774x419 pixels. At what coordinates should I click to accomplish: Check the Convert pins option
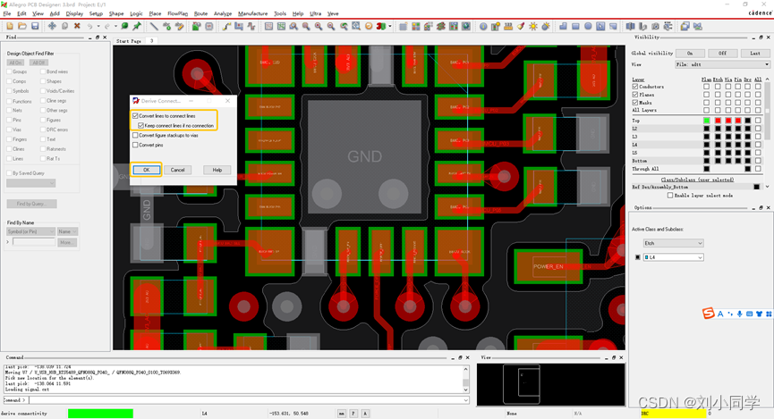tap(135, 145)
